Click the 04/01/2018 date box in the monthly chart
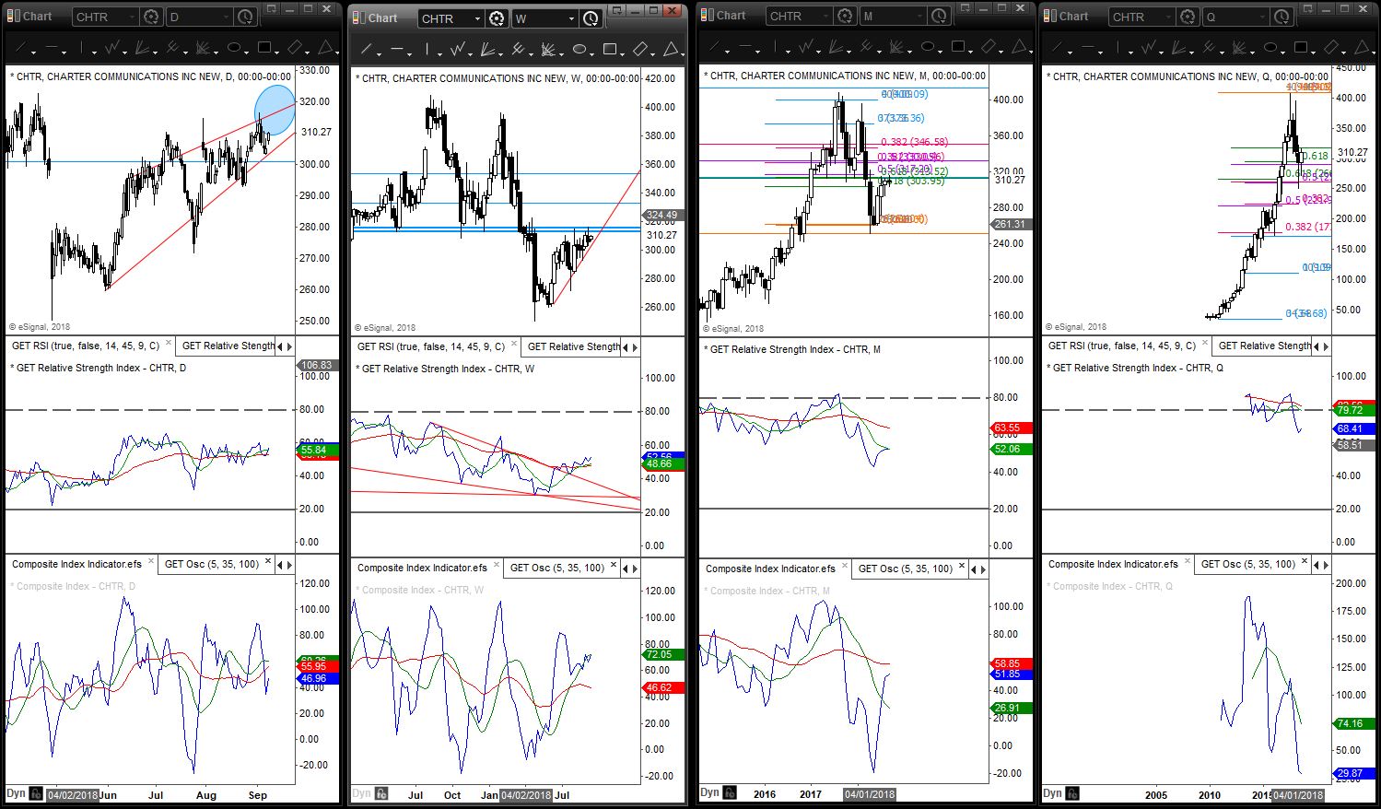The width and height of the screenshot is (1381, 809). [870, 794]
